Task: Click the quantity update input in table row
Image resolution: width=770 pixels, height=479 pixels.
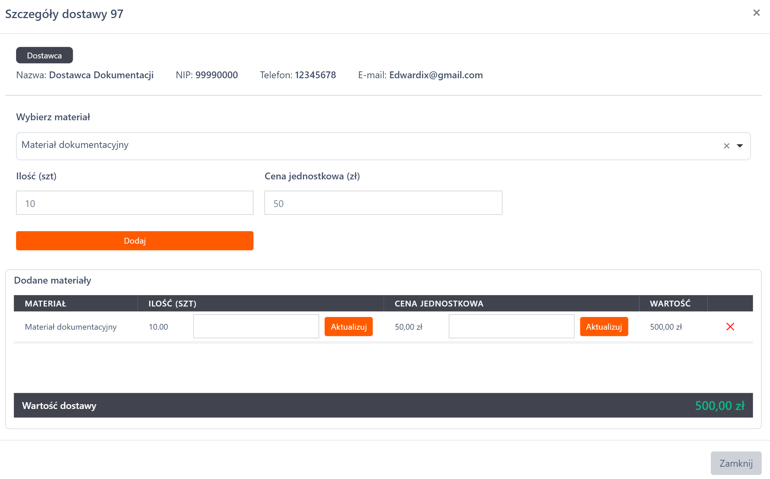Action: coord(256,326)
